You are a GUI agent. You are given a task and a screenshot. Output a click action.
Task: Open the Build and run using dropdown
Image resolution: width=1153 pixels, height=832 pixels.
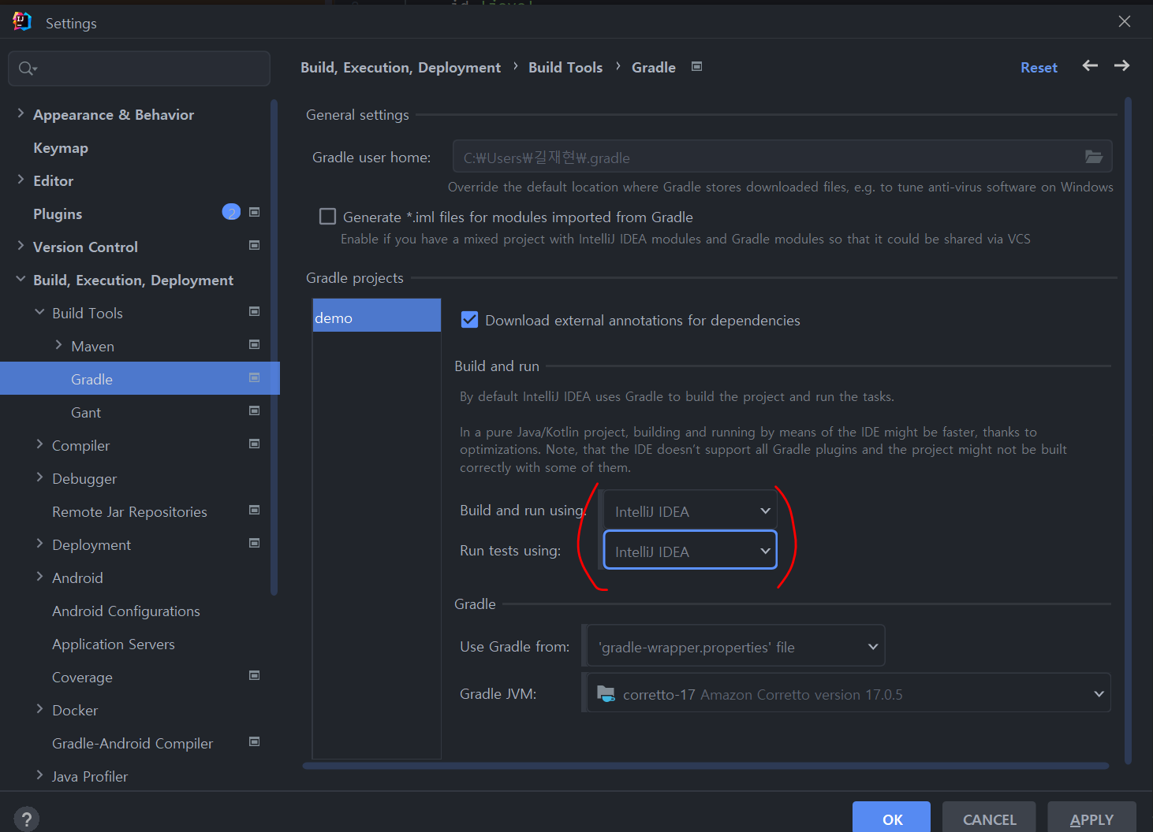click(690, 511)
